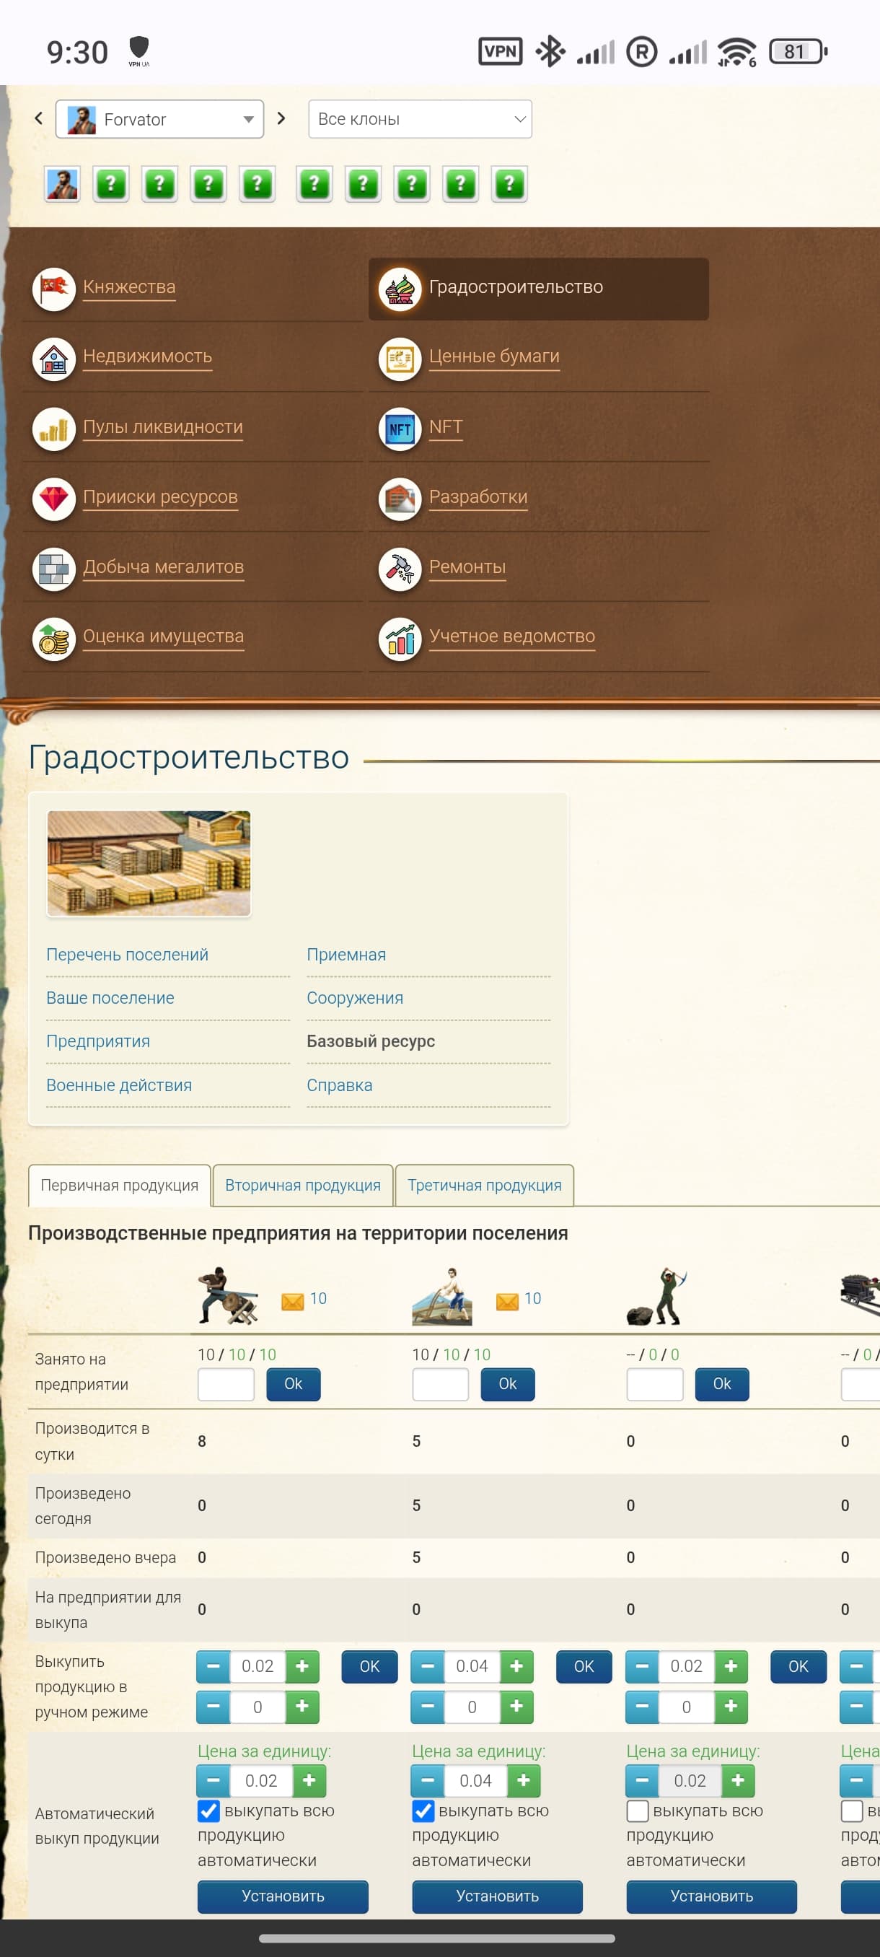Image resolution: width=880 pixels, height=1957 pixels.
Task: Enable auto-buyout checkbox for the coal miner enterprise
Action: [637, 1811]
